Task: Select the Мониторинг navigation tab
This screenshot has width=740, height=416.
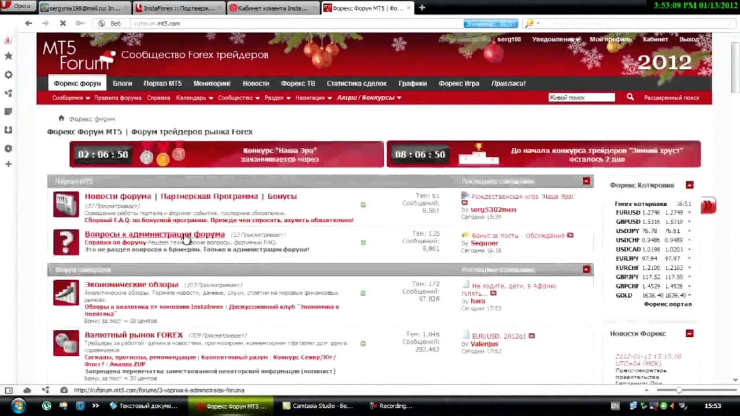Action: [212, 83]
